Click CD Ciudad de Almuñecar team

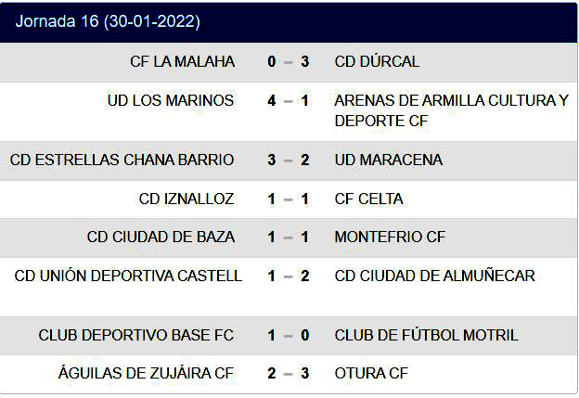(434, 276)
